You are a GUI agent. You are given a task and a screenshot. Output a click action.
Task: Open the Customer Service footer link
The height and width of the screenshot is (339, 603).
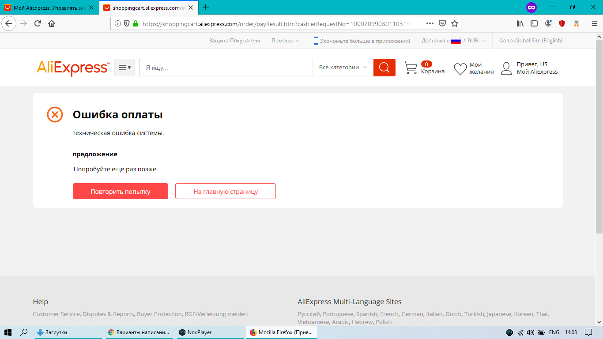point(57,314)
